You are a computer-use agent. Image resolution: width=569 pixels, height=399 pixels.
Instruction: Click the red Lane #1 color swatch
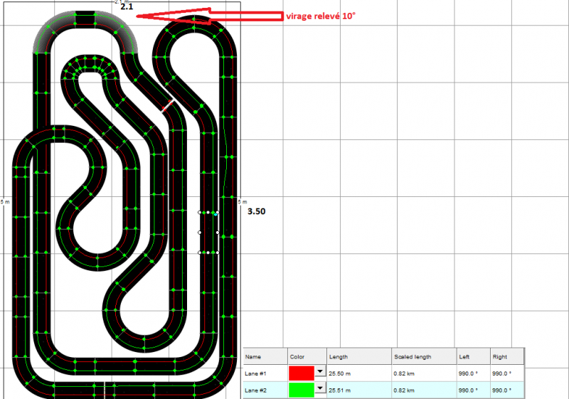(302, 371)
